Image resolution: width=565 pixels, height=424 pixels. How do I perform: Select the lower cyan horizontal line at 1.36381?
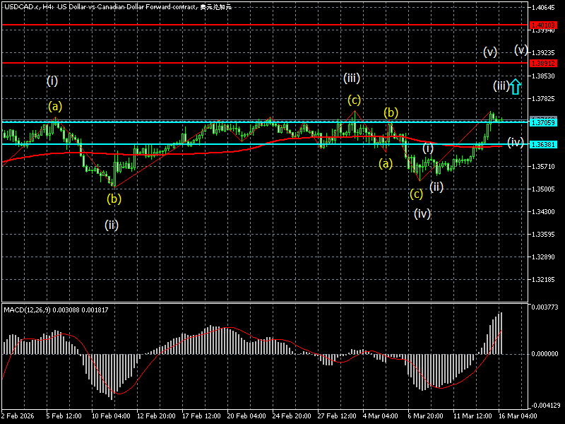[x=265, y=144]
